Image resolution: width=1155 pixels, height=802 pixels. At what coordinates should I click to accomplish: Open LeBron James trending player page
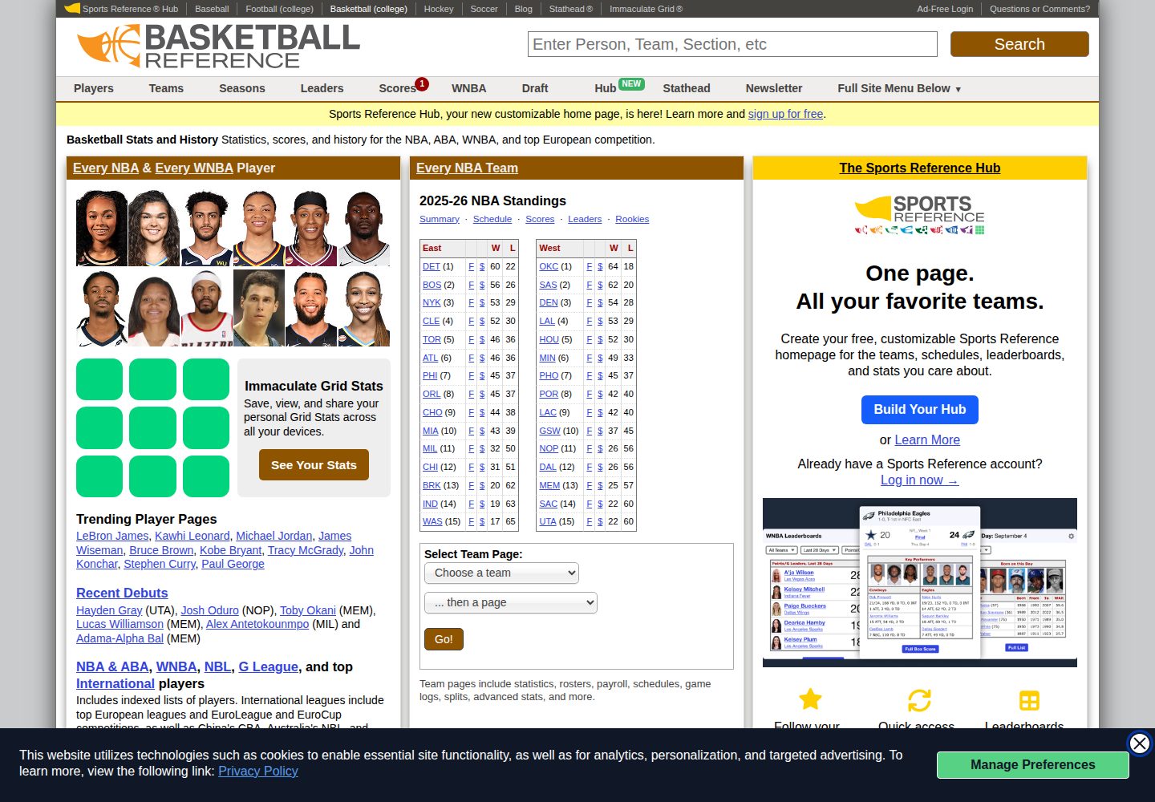tap(112, 536)
